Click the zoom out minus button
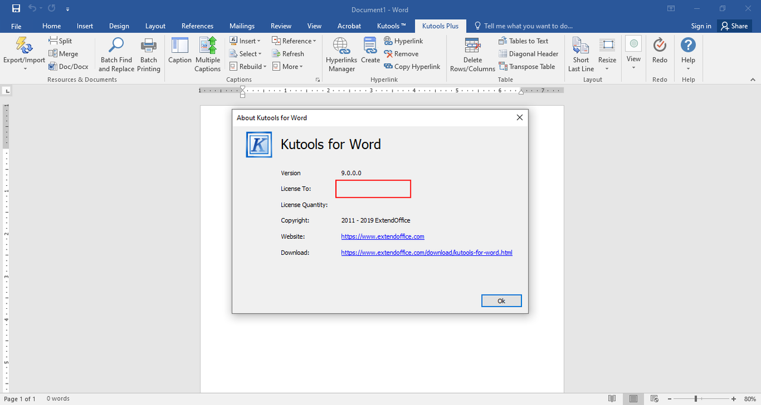 tap(669, 399)
